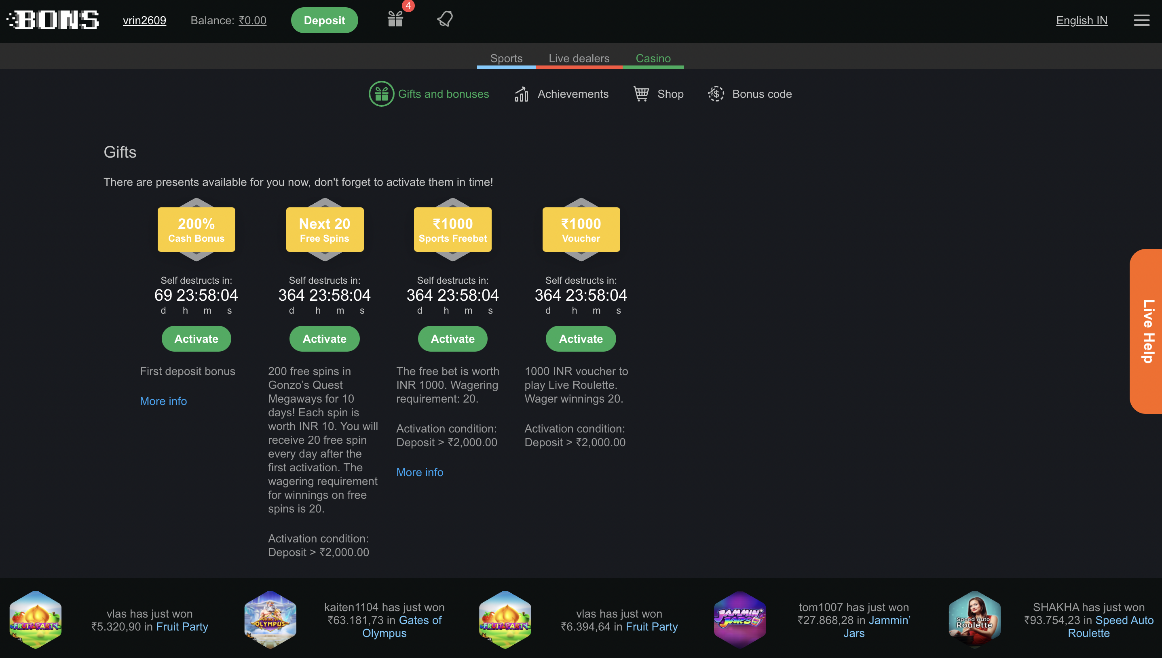The image size is (1162, 658).
Task: Activate the 200% Cash Bonus gift
Action: coord(196,338)
